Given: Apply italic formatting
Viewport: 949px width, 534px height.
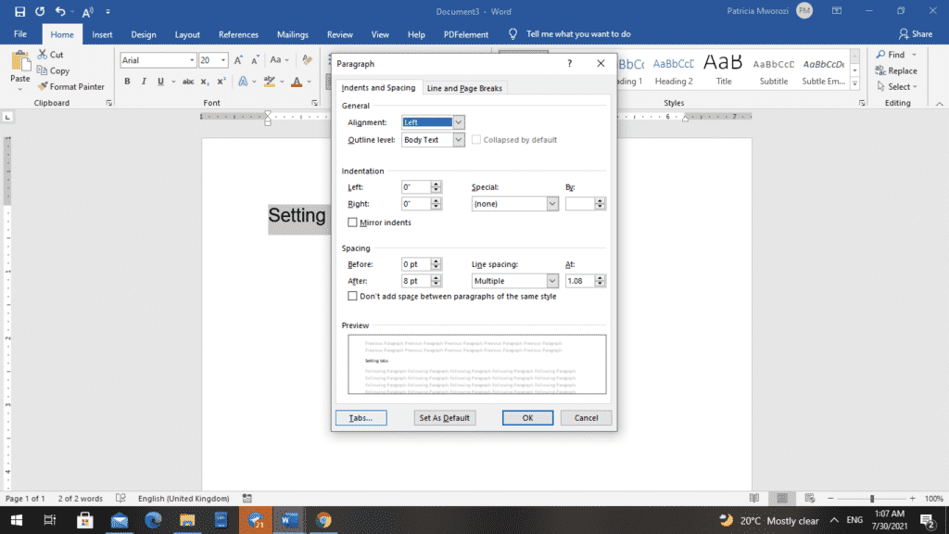Looking at the screenshot, I should pos(142,82).
